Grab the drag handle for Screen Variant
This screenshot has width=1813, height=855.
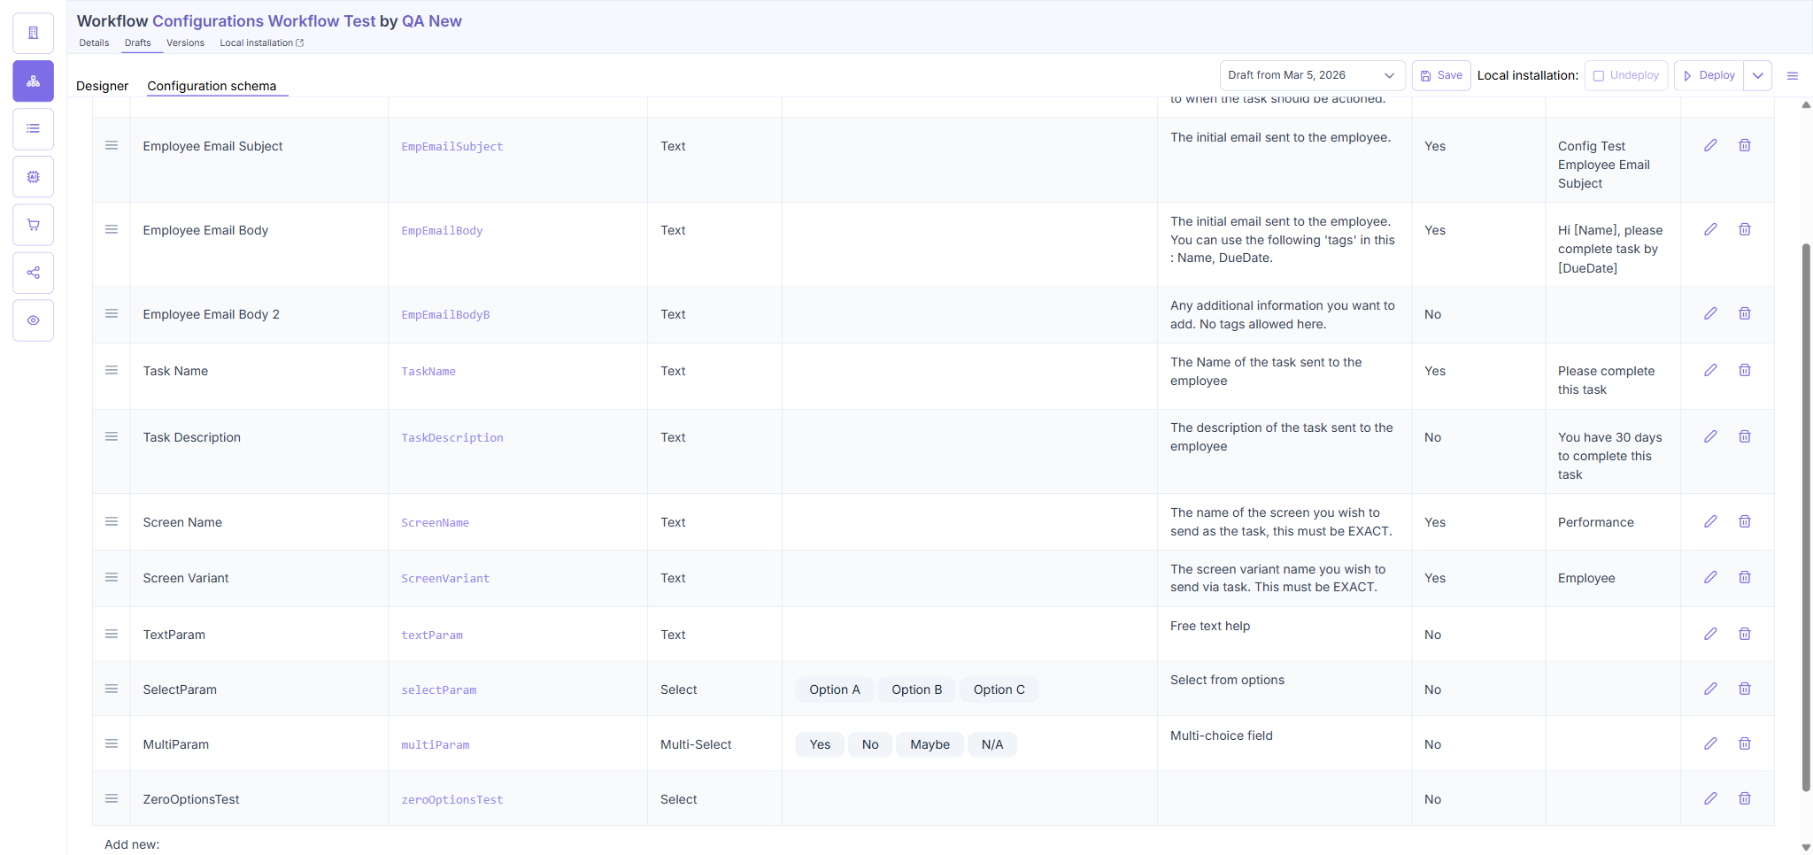112,577
